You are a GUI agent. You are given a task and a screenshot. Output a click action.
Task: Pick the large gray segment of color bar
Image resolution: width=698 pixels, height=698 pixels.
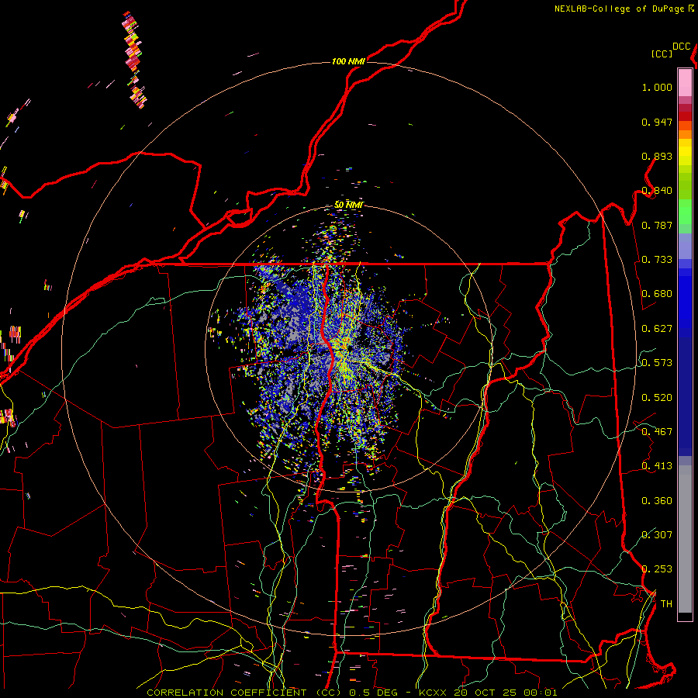(x=685, y=539)
